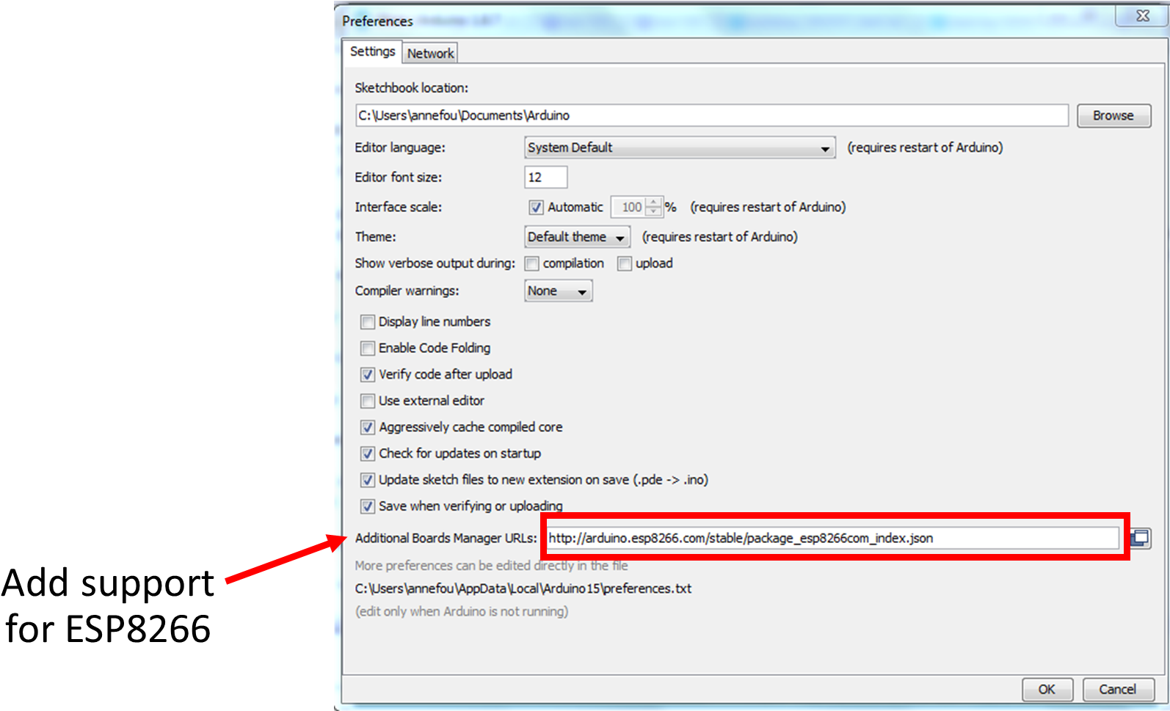The width and height of the screenshot is (1170, 711).
Task: Uncheck Automatic interface scale
Action: (x=537, y=208)
